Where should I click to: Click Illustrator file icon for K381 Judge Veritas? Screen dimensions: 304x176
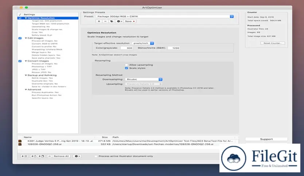click(20, 141)
